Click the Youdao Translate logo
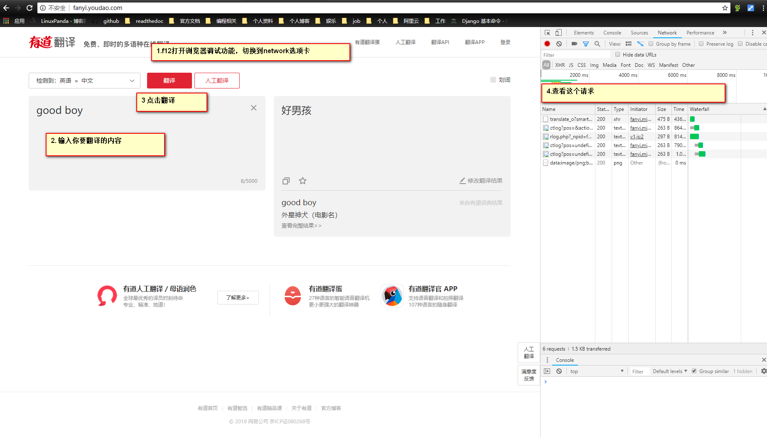The height and width of the screenshot is (437, 767). click(x=52, y=42)
